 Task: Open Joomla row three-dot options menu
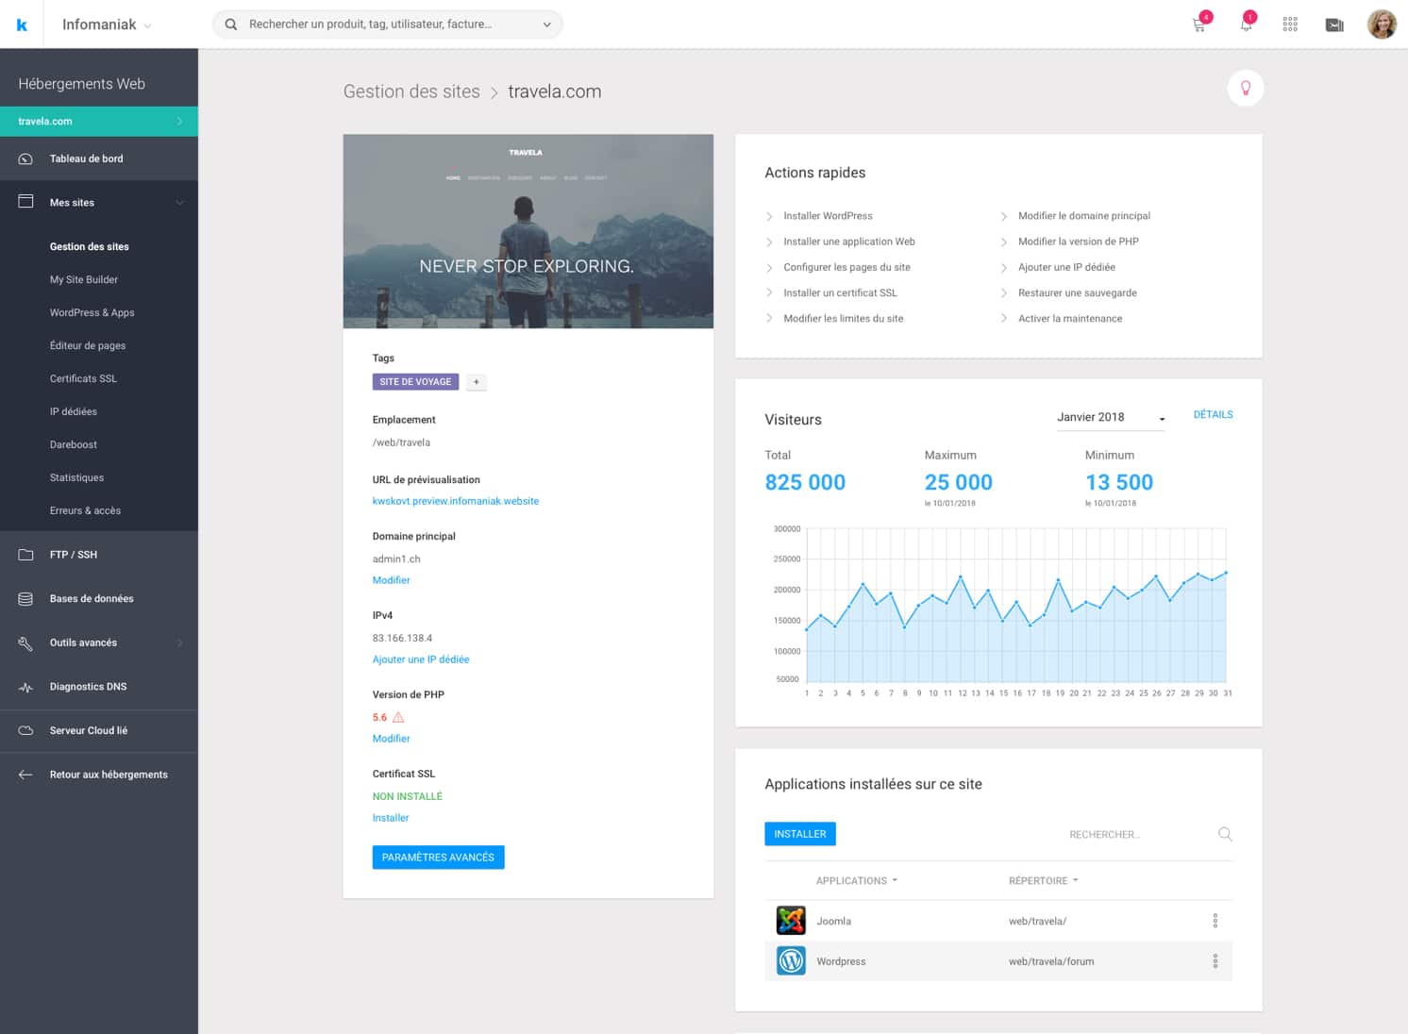point(1215,921)
